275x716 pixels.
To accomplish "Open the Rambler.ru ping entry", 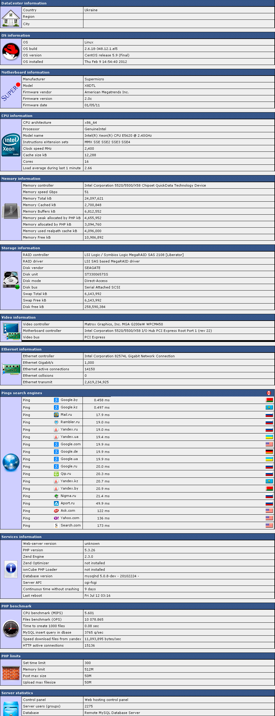I will 70,422.
